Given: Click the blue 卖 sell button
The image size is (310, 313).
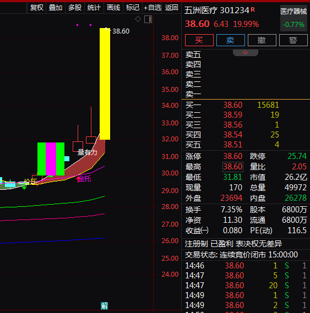Looking at the screenshot, I should (x=231, y=40).
